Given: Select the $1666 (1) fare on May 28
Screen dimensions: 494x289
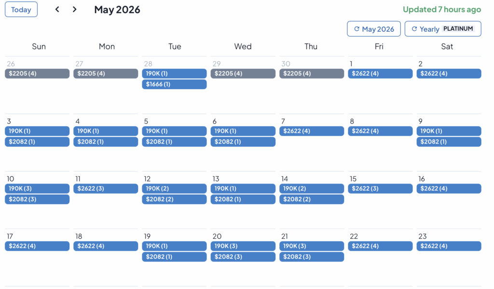Looking at the screenshot, I should pyautogui.click(x=174, y=84).
